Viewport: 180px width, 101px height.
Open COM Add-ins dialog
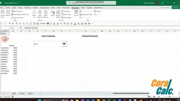tap(46, 14)
